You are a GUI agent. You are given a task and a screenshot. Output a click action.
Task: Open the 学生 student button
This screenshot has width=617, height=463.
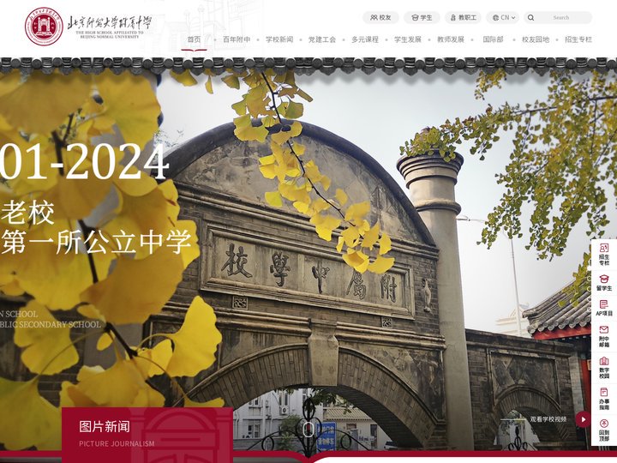[x=422, y=18]
